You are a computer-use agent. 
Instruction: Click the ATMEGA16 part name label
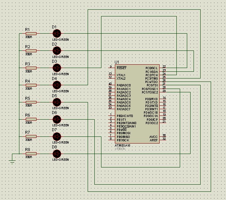click(123, 145)
